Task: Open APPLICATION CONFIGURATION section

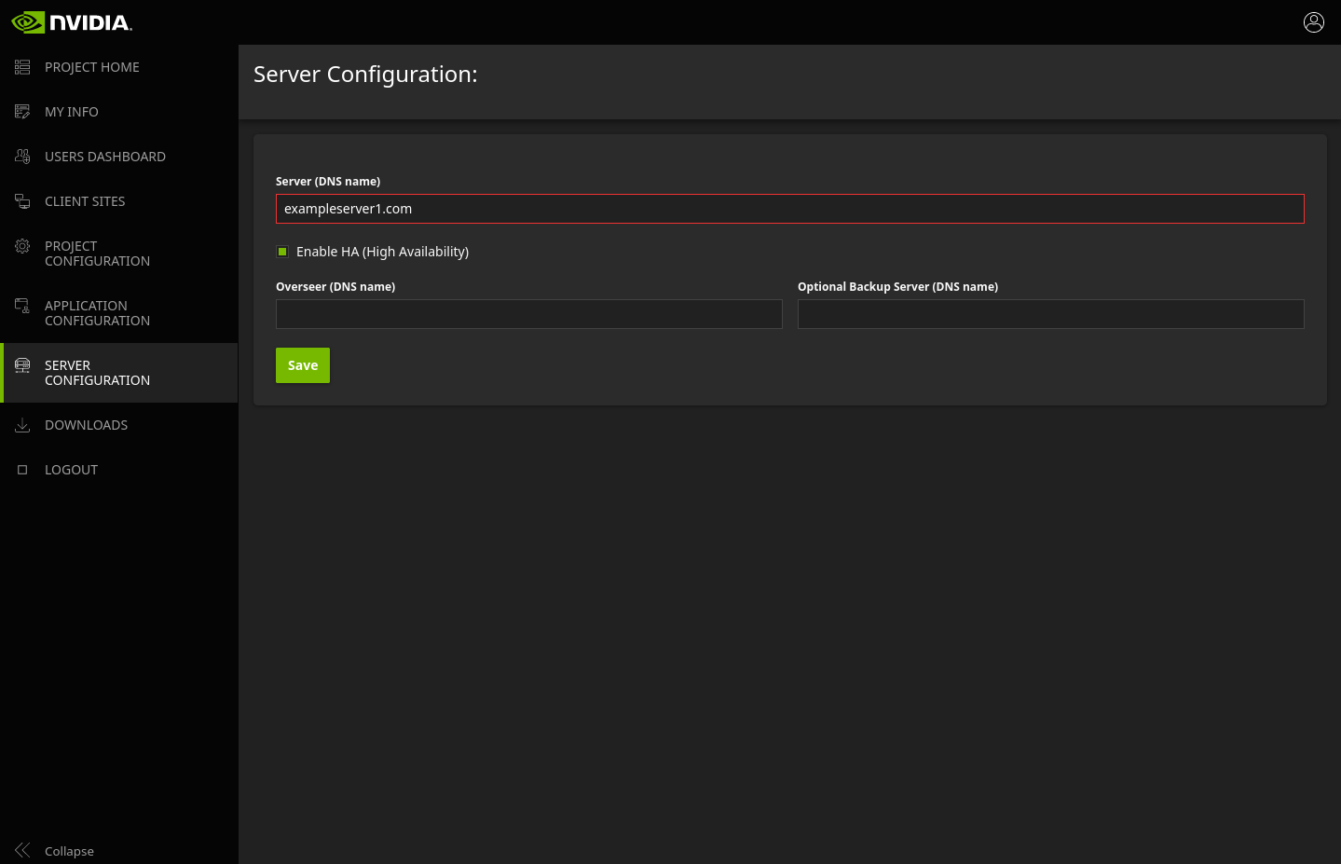Action: click(119, 313)
